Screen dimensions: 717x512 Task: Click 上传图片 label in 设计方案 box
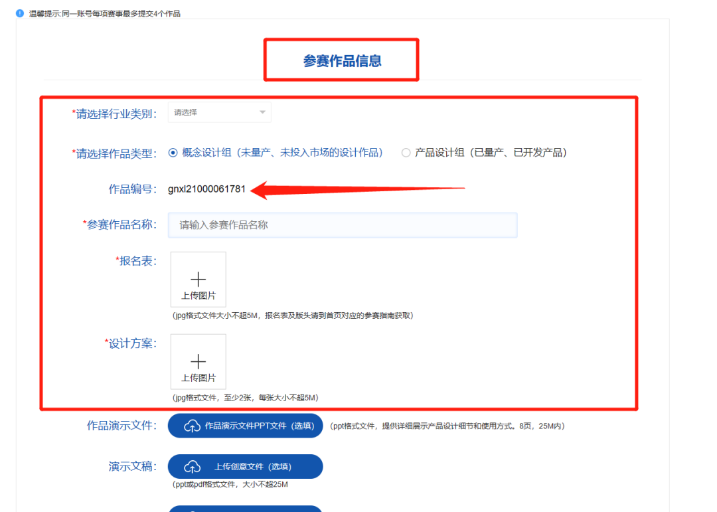pyautogui.click(x=199, y=378)
